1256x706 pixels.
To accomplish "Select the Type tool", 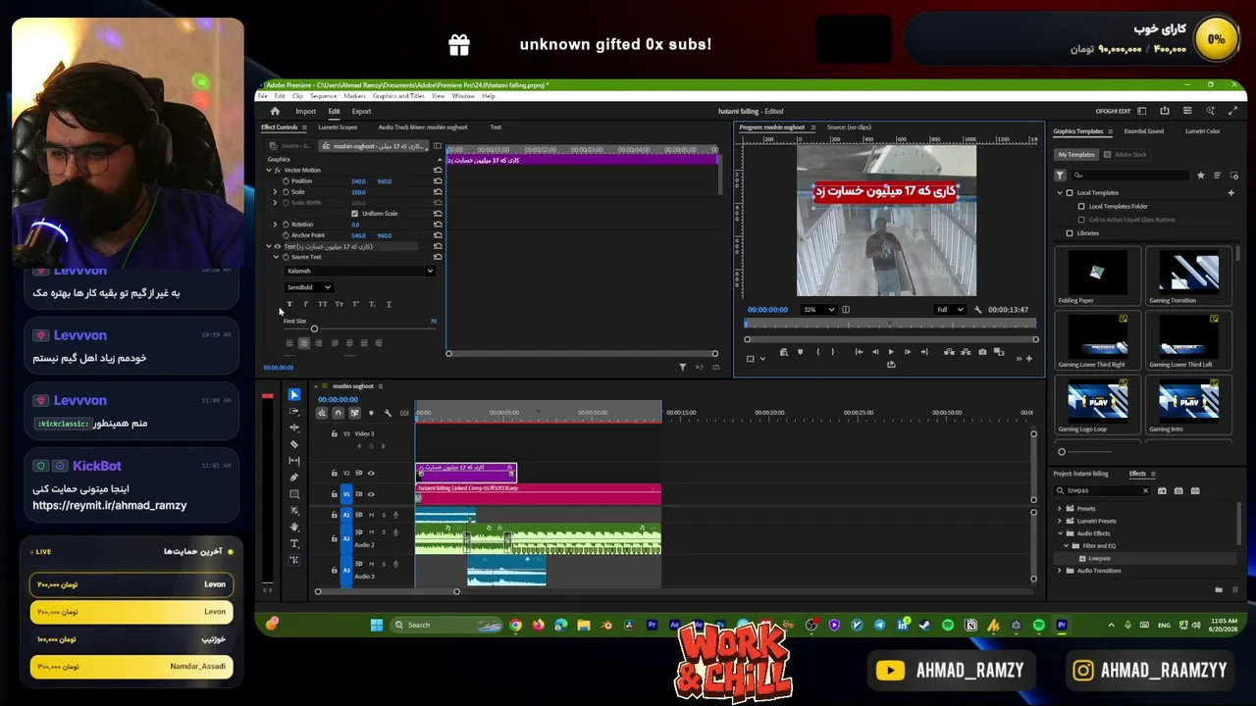I will click(294, 543).
